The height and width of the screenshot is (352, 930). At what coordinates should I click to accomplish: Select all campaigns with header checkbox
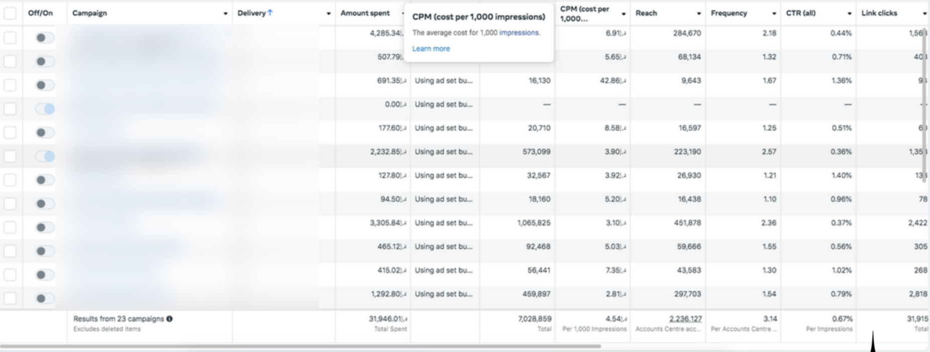pyautogui.click(x=10, y=13)
